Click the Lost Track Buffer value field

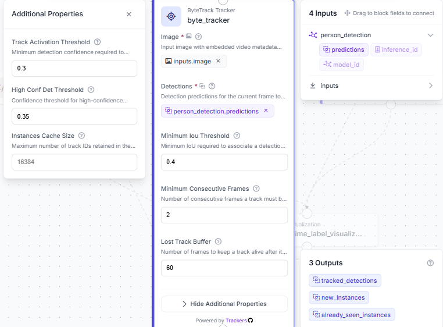tap(224, 268)
